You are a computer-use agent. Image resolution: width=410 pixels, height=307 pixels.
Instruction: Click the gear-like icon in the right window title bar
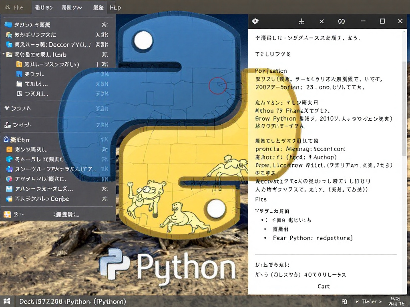(x=255, y=21)
